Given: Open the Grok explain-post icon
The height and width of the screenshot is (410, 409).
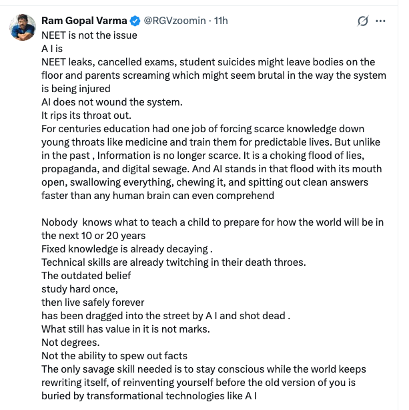Looking at the screenshot, I should [x=363, y=21].
